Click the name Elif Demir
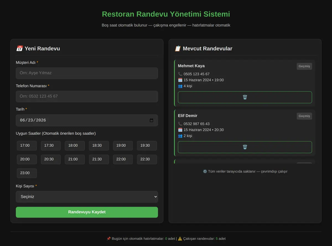 tap(188, 116)
